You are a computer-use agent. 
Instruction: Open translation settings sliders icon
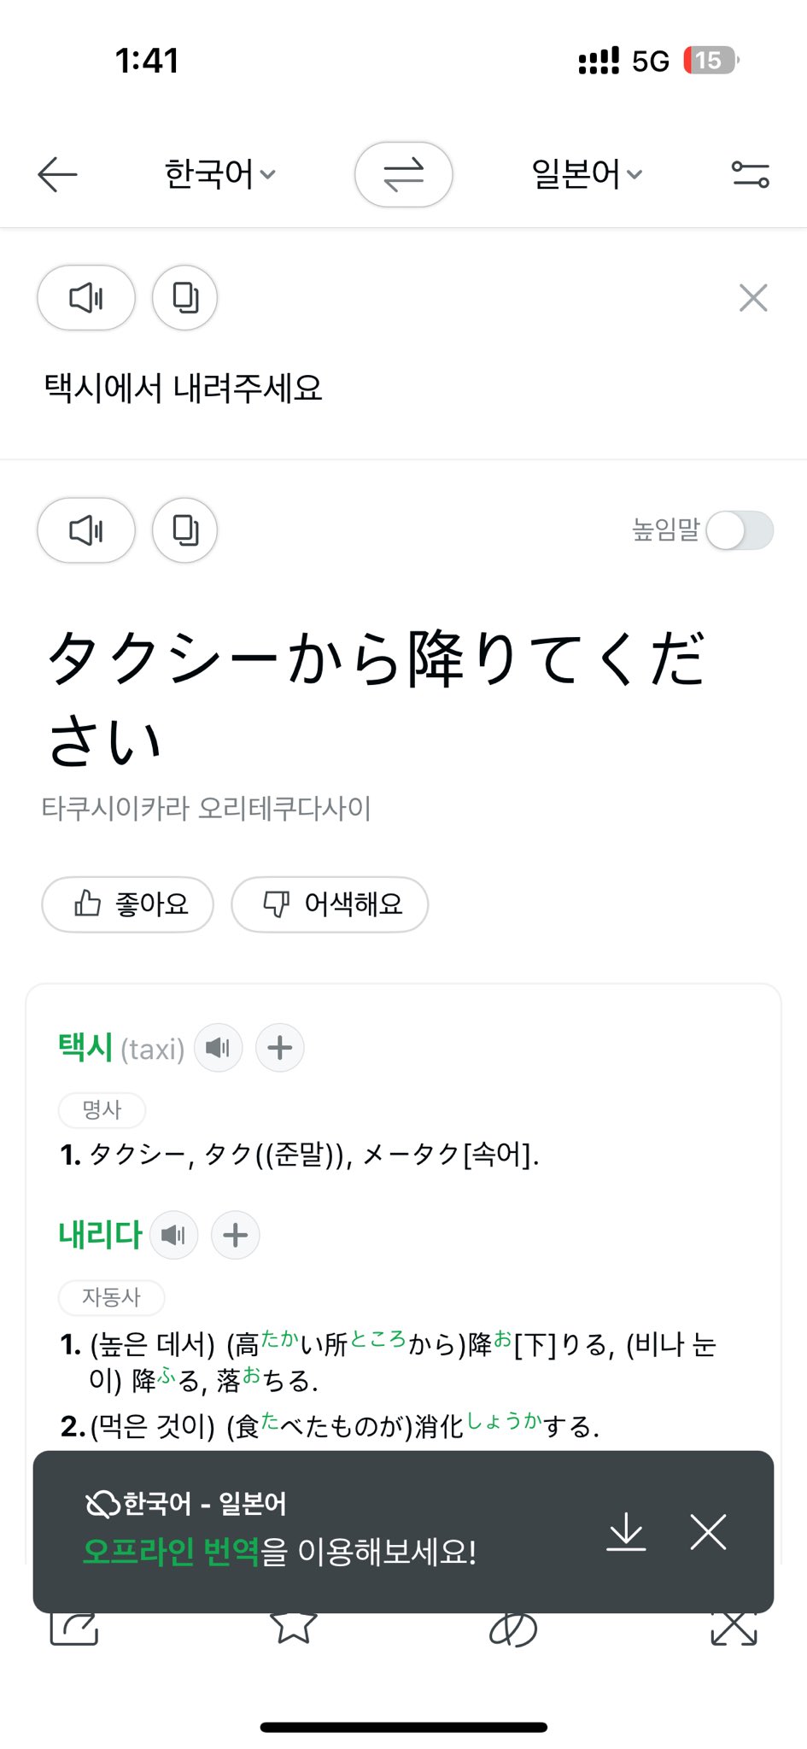click(750, 175)
